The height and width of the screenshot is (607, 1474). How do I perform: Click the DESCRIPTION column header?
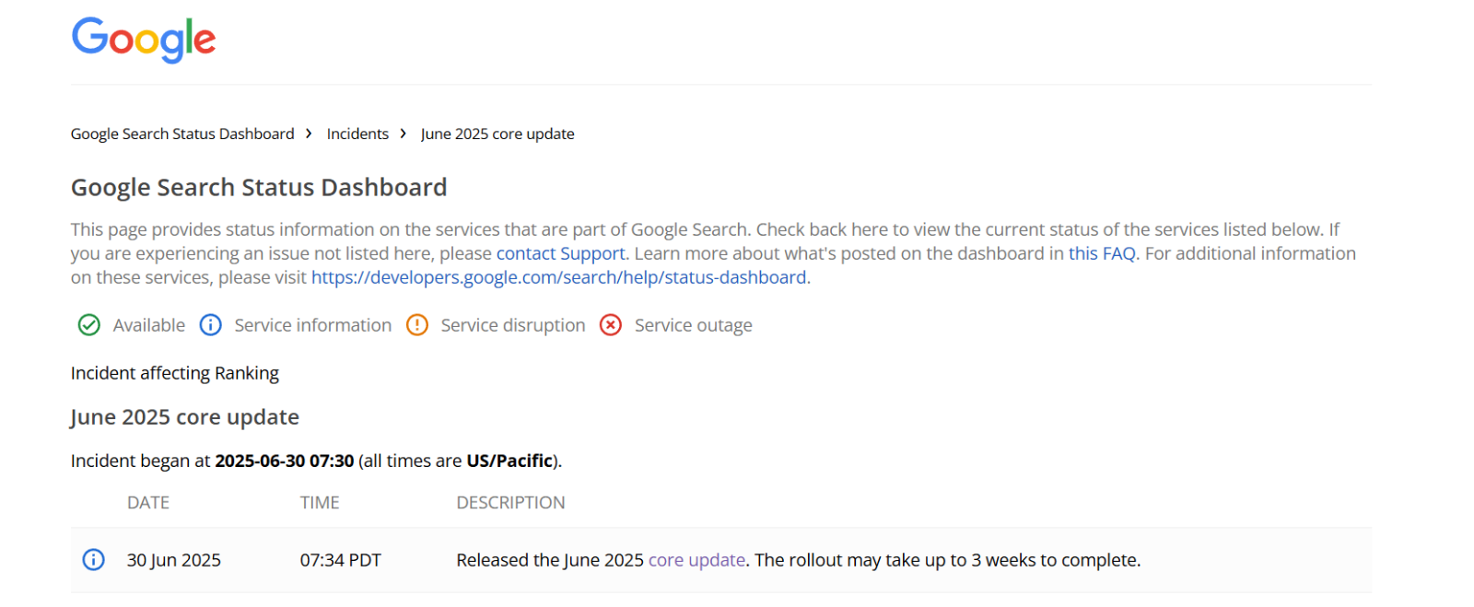(x=511, y=503)
